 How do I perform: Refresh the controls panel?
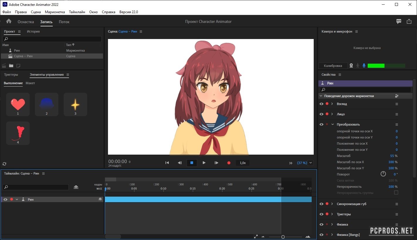[4, 164]
